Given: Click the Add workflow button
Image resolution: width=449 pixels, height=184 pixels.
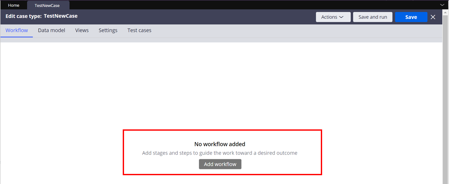Looking at the screenshot, I should click(220, 164).
